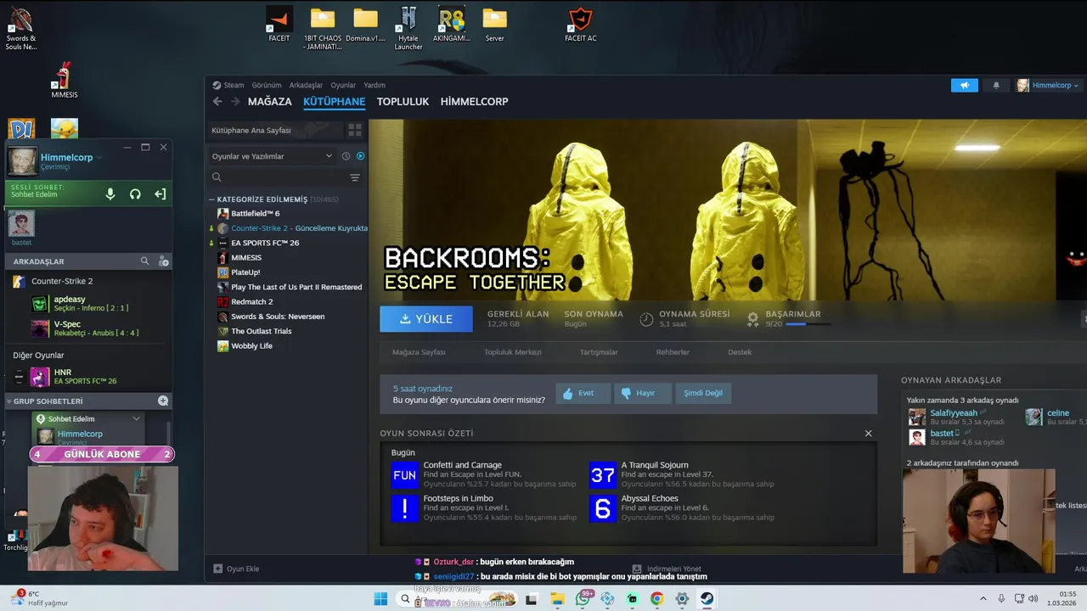Toggle headphones audio in voice chat

[x=135, y=194]
